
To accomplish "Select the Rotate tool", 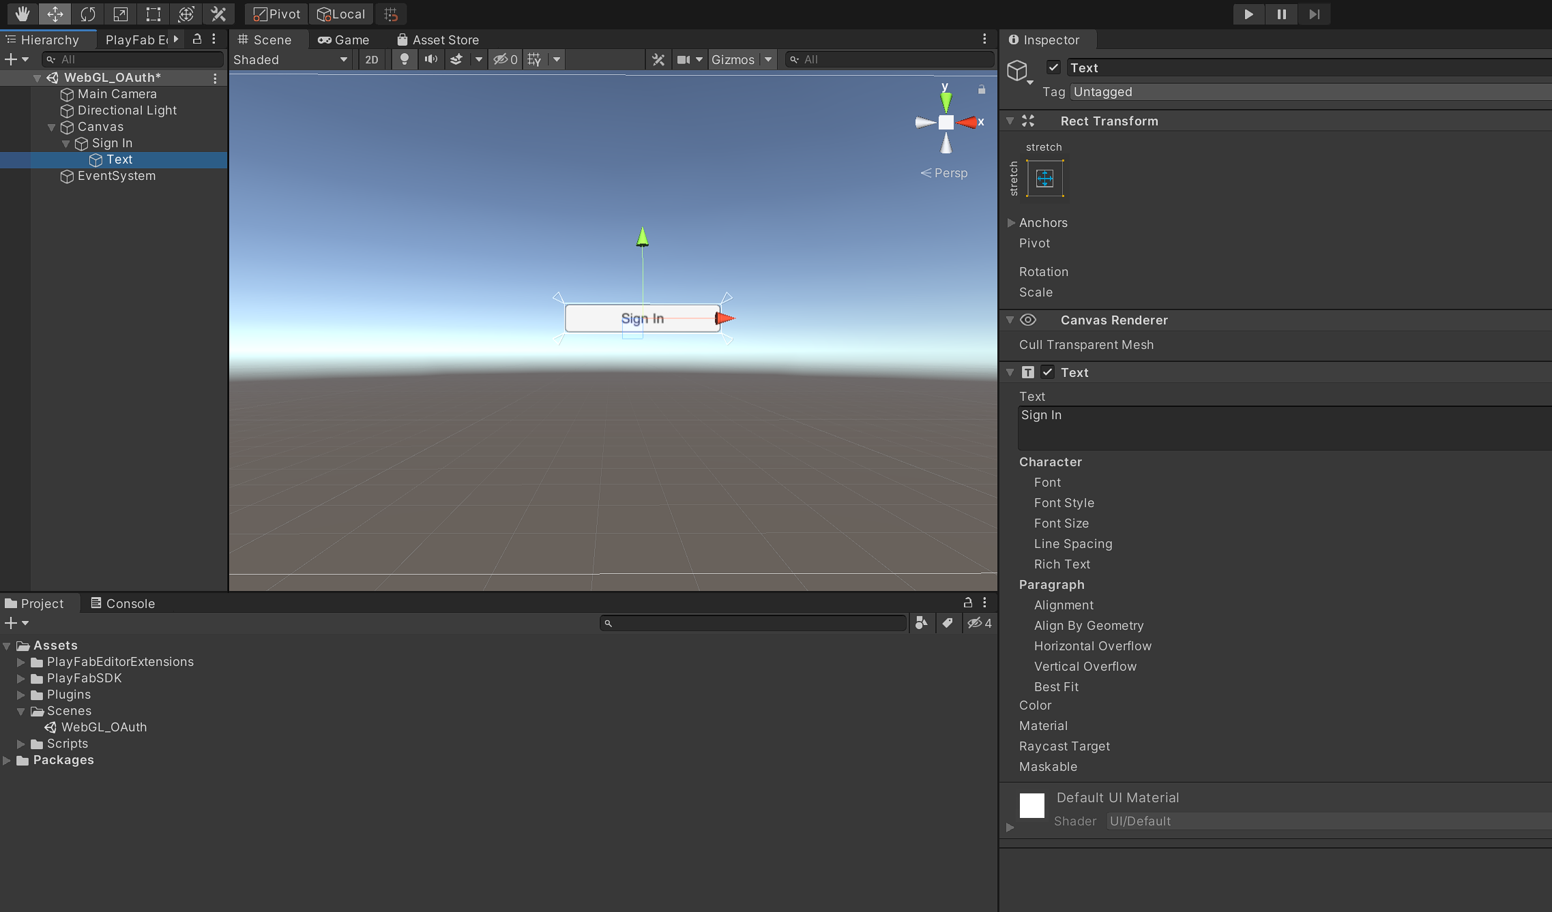I will (x=88, y=14).
